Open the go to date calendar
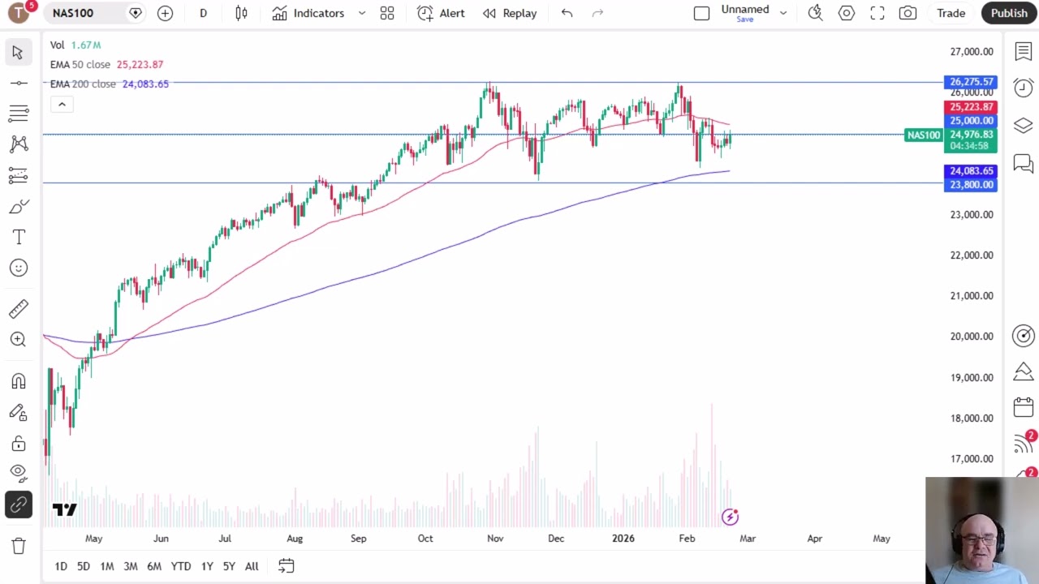The image size is (1039, 584). tap(286, 565)
